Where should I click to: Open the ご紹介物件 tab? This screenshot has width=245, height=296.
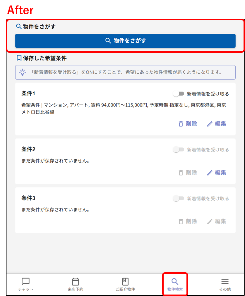tap(125, 285)
